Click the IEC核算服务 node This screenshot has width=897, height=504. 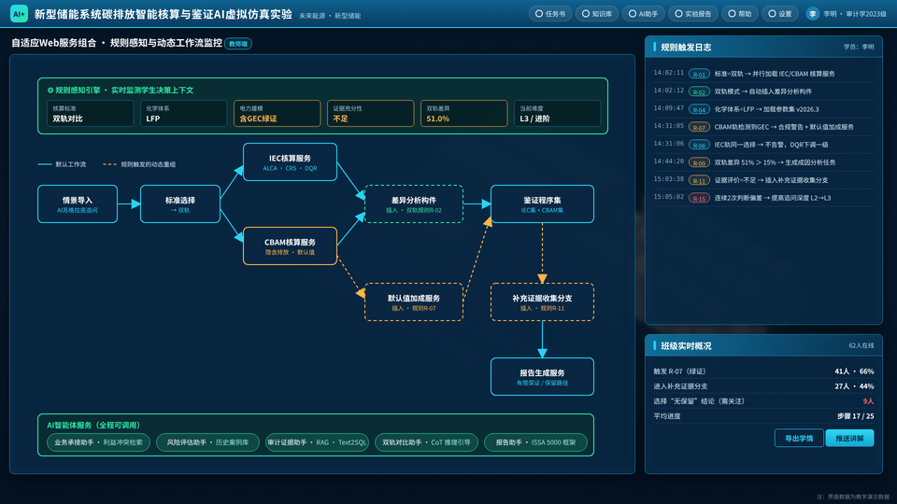pyautogui.click(x=290, y=161)
